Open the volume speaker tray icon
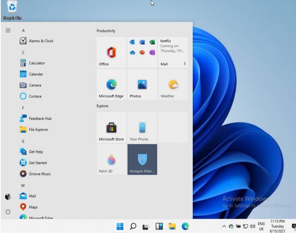Image resolution: width=296 pixels, height=234 pixels. (x=252, y=226)
